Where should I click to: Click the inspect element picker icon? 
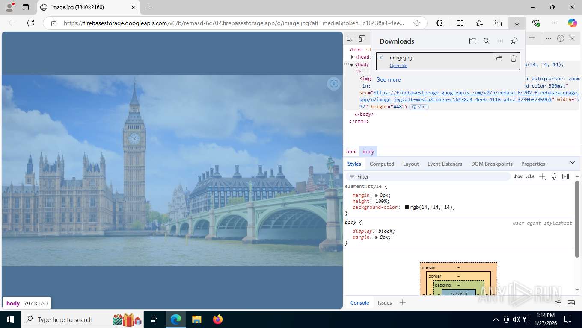pyautogui.click(x=350, y=38)
